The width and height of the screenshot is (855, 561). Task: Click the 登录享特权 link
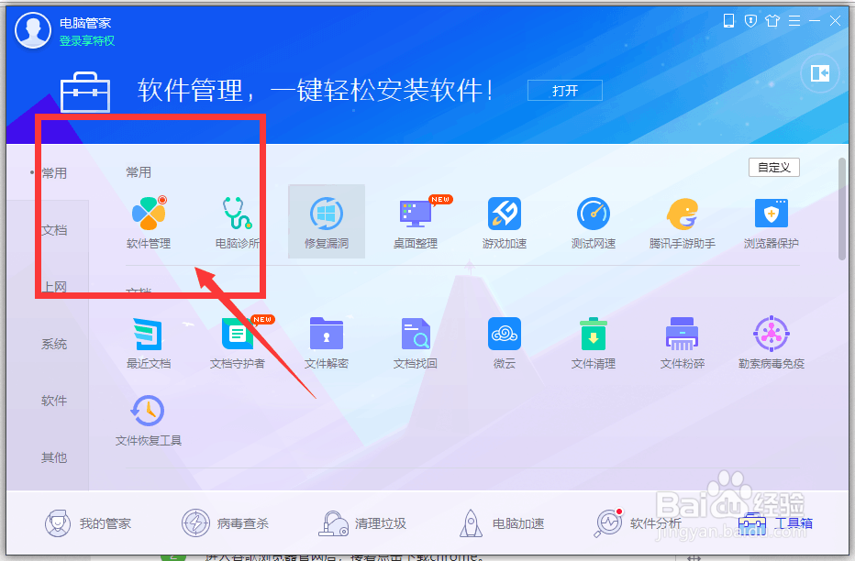[87, 41]
